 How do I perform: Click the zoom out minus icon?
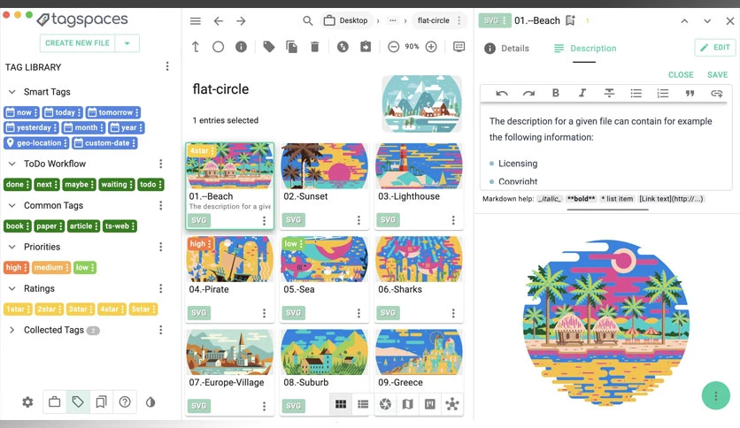(x=394, y=47)
